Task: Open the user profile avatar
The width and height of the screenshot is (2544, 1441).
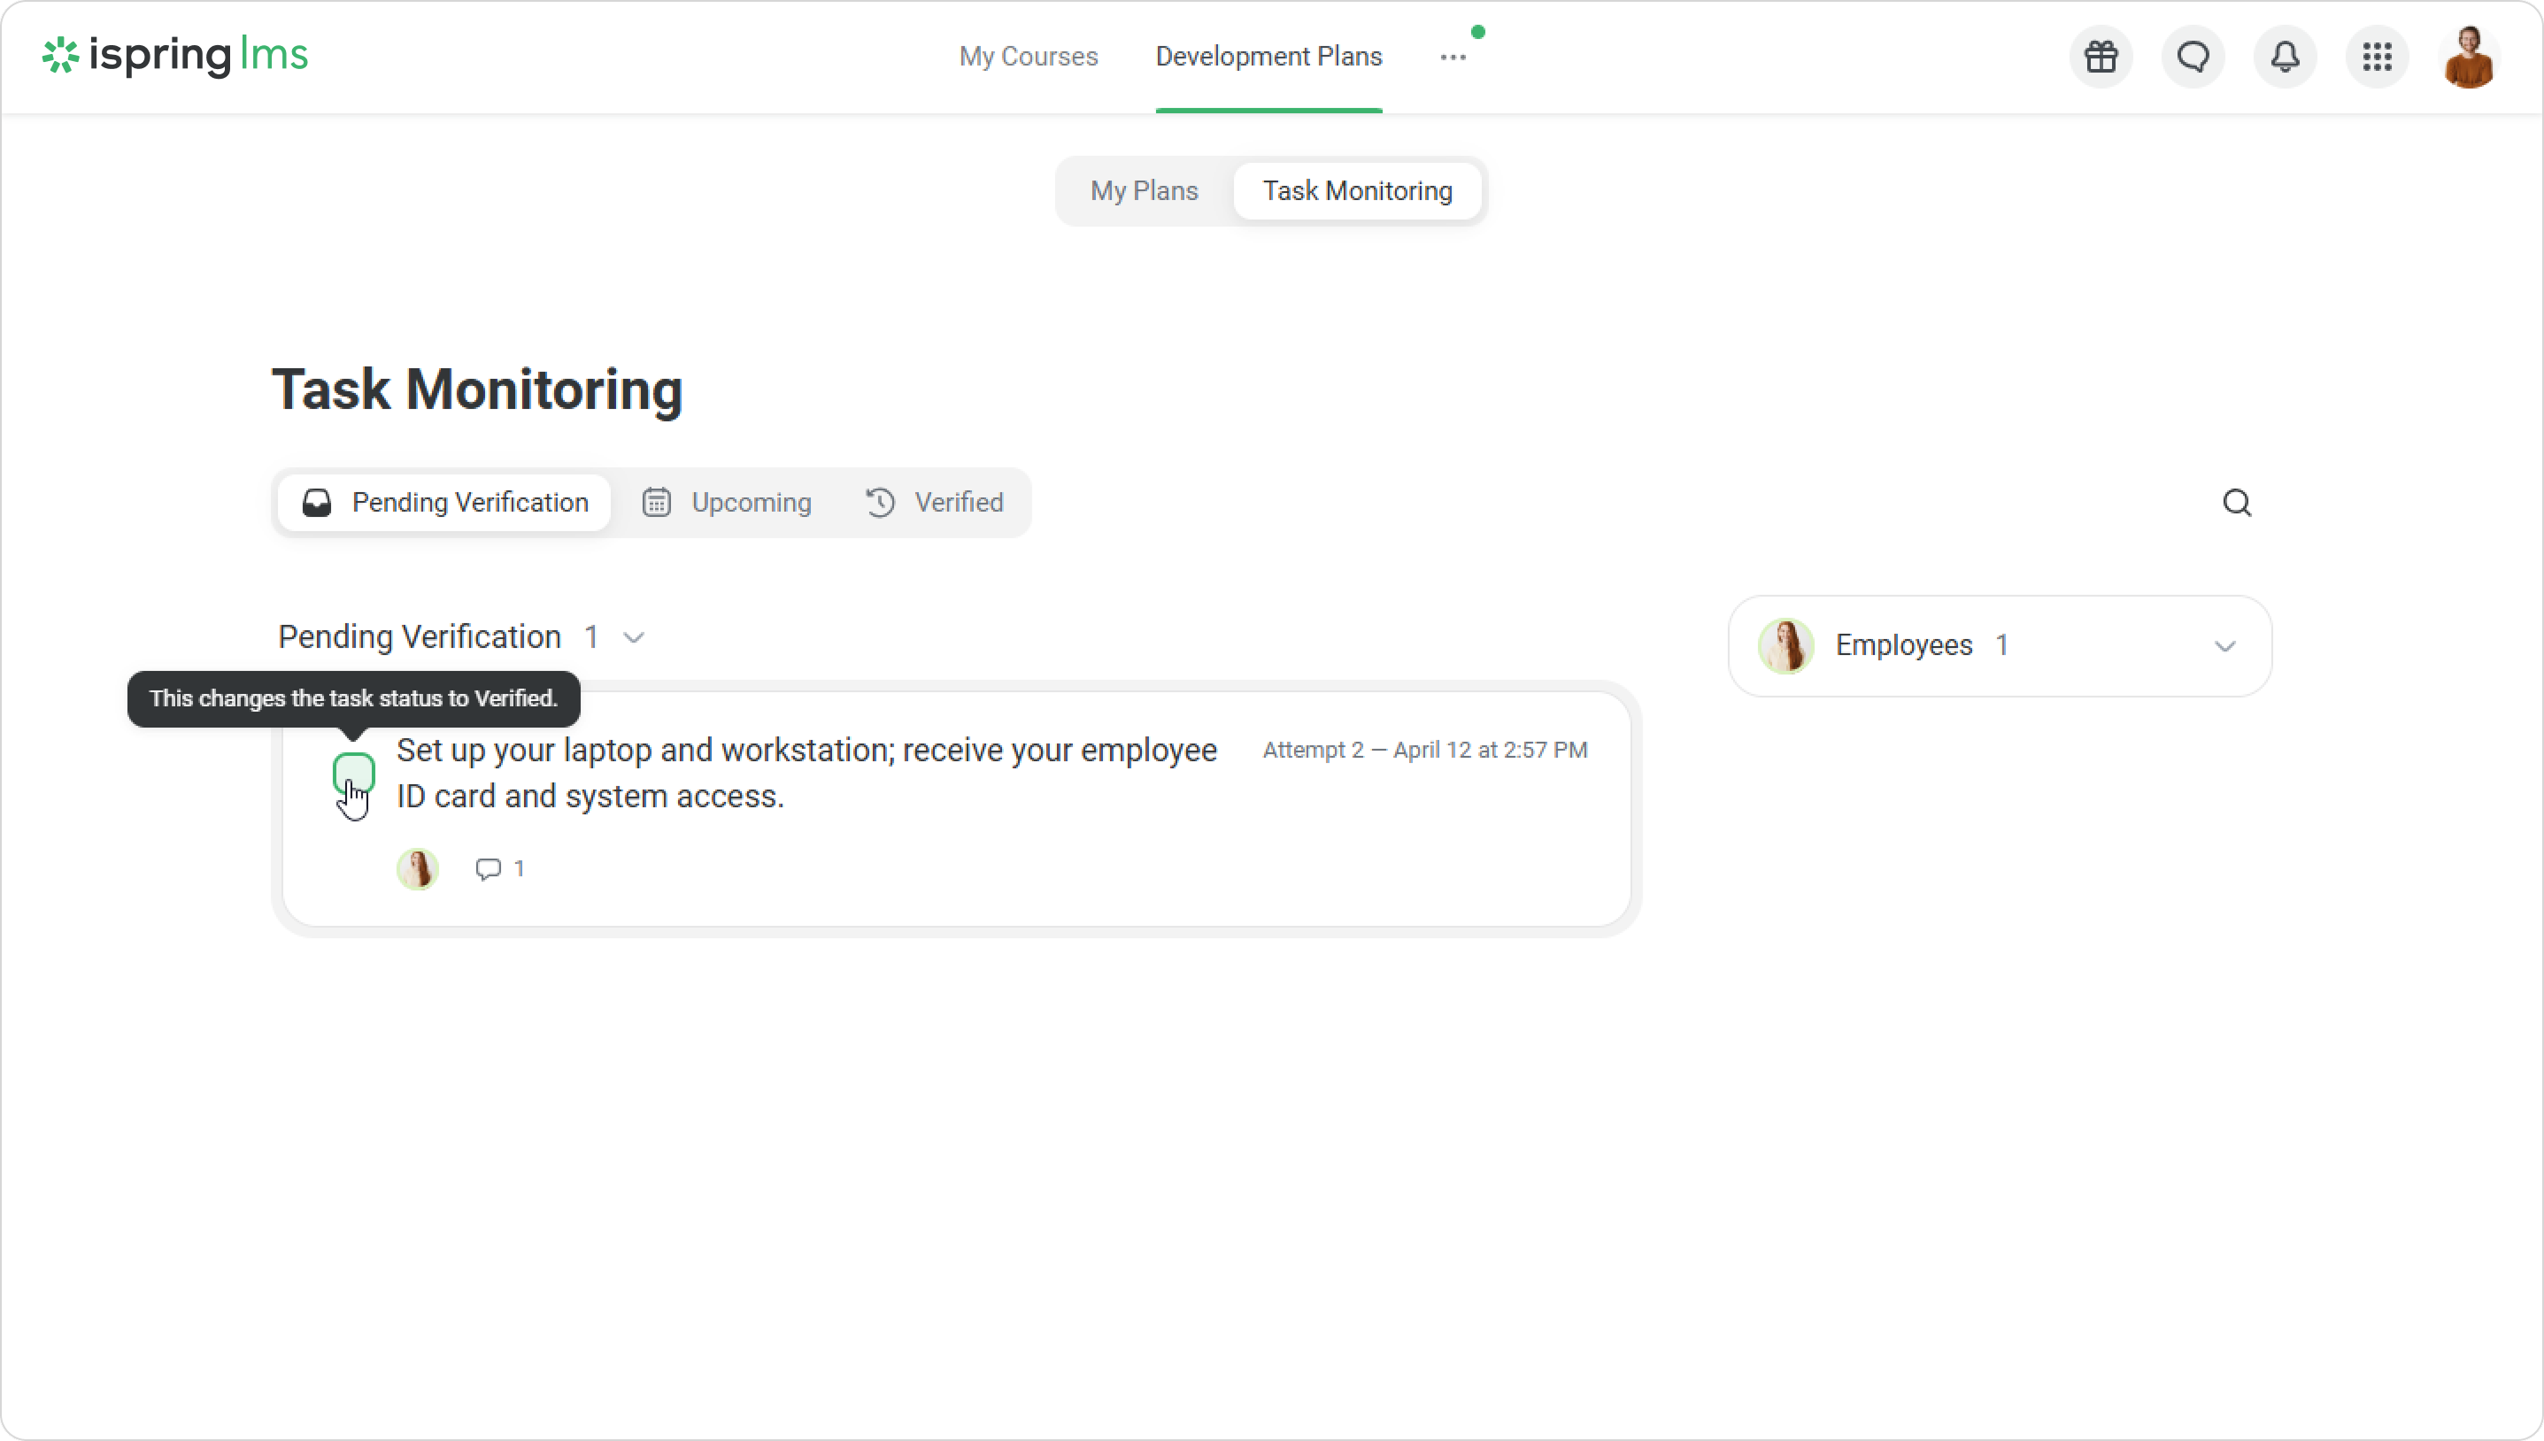Action: 2468,58
